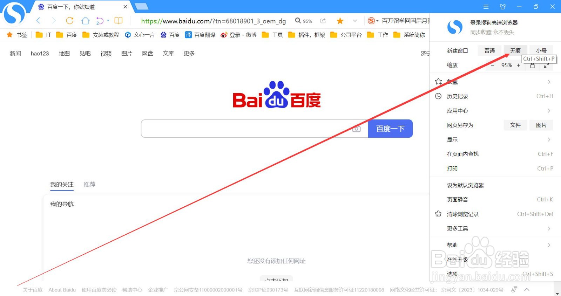The image size is (561, 296).
Task: Open the home page icon
Action: pyautogui.click(x=85, y=21)
